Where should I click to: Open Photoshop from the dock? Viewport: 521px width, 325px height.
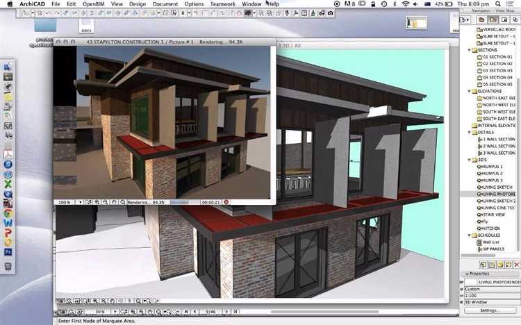coord(8,252)
